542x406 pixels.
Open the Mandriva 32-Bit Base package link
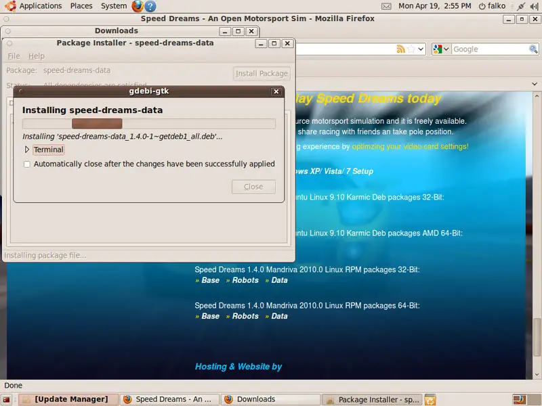coord(211,280)
